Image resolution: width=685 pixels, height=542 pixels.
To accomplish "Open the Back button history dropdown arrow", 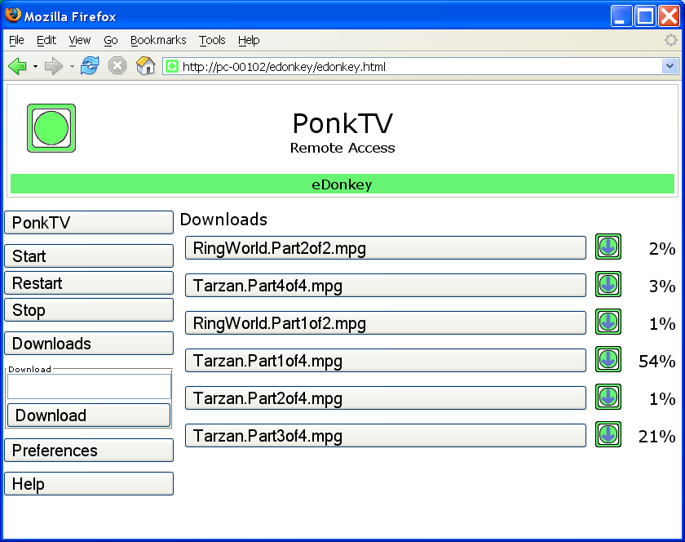I will [x=35, y=67].
